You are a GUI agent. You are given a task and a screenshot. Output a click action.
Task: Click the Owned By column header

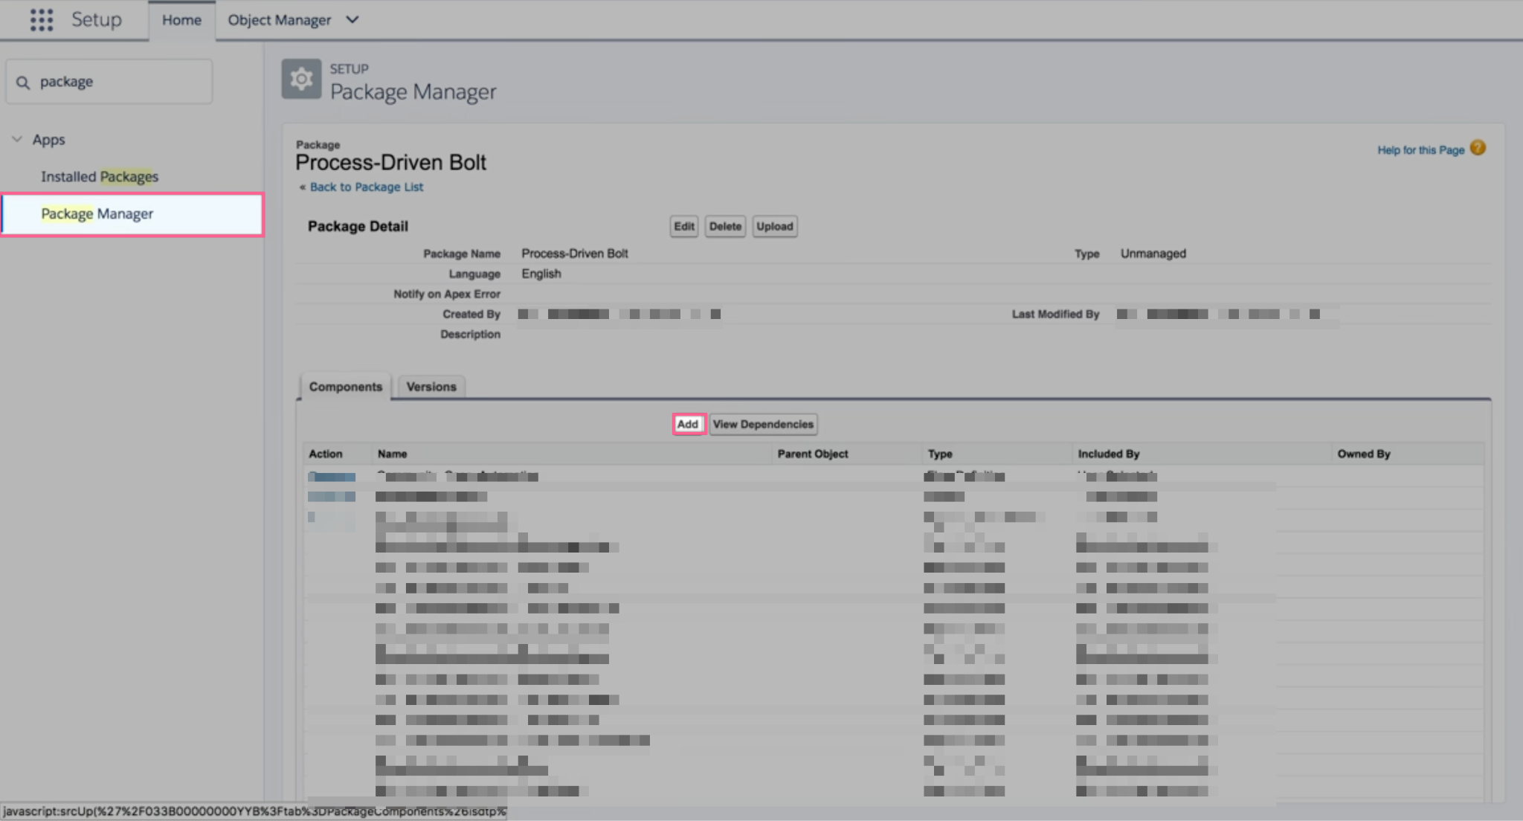point(1364,454)
